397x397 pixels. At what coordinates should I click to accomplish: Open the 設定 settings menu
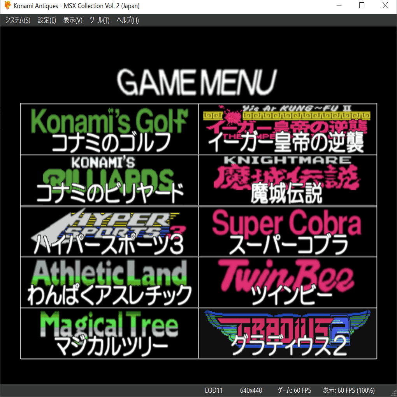point(47,20)
